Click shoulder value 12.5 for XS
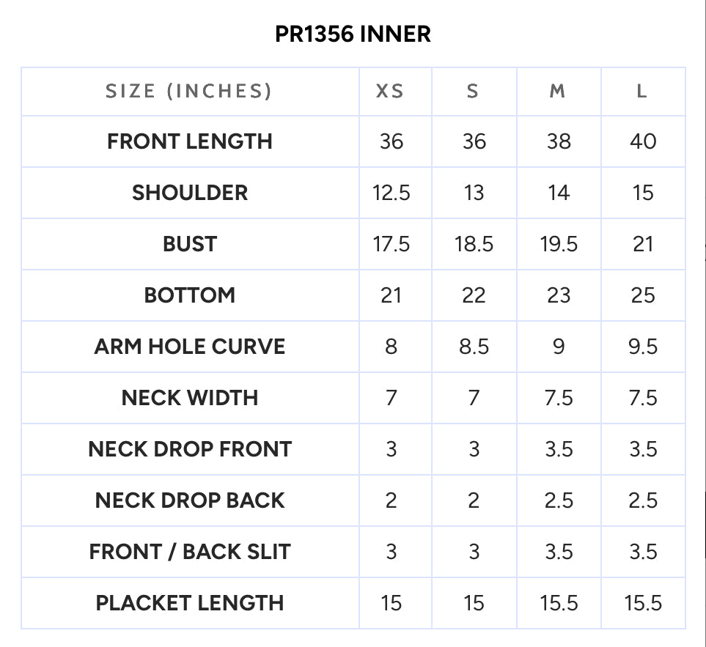 (x=391, y=193)
